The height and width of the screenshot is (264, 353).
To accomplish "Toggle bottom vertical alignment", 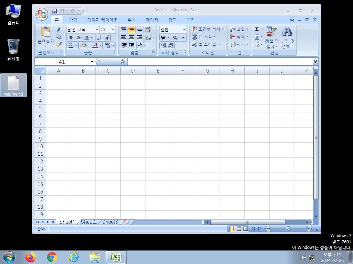I will (140, 30).
